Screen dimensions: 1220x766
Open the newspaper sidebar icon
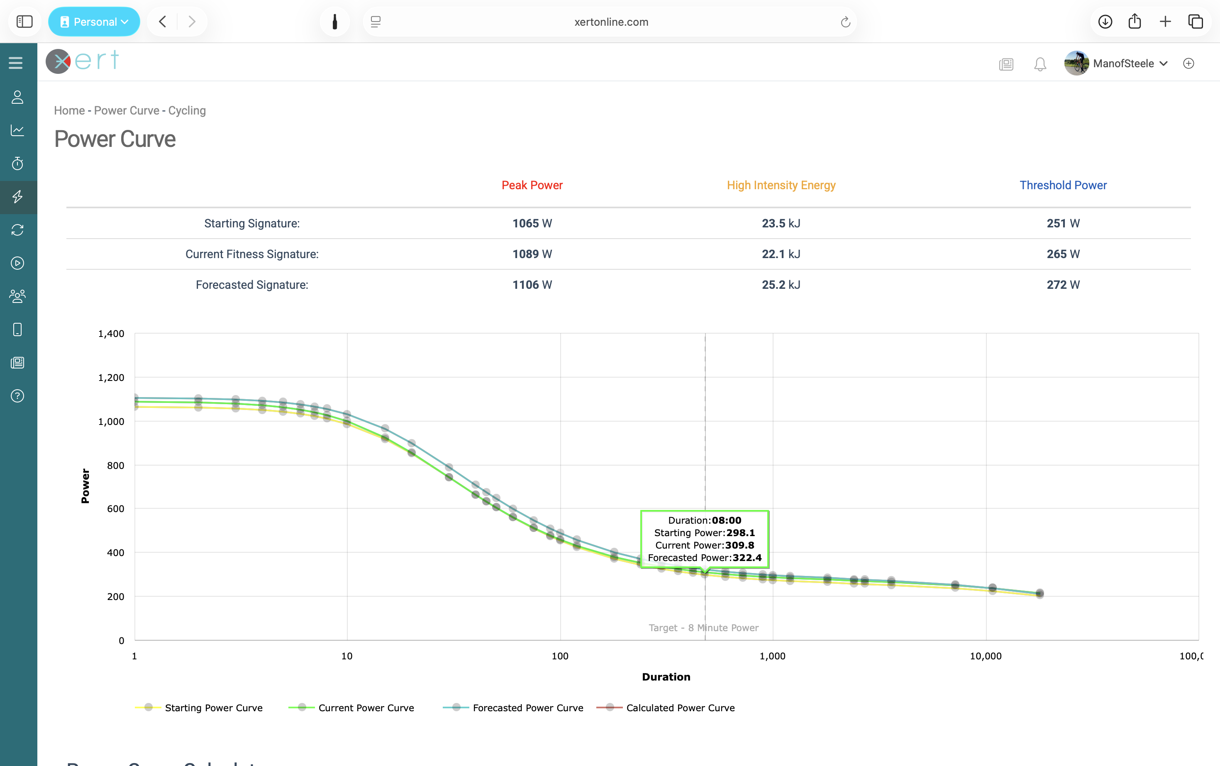coord(18,363)
